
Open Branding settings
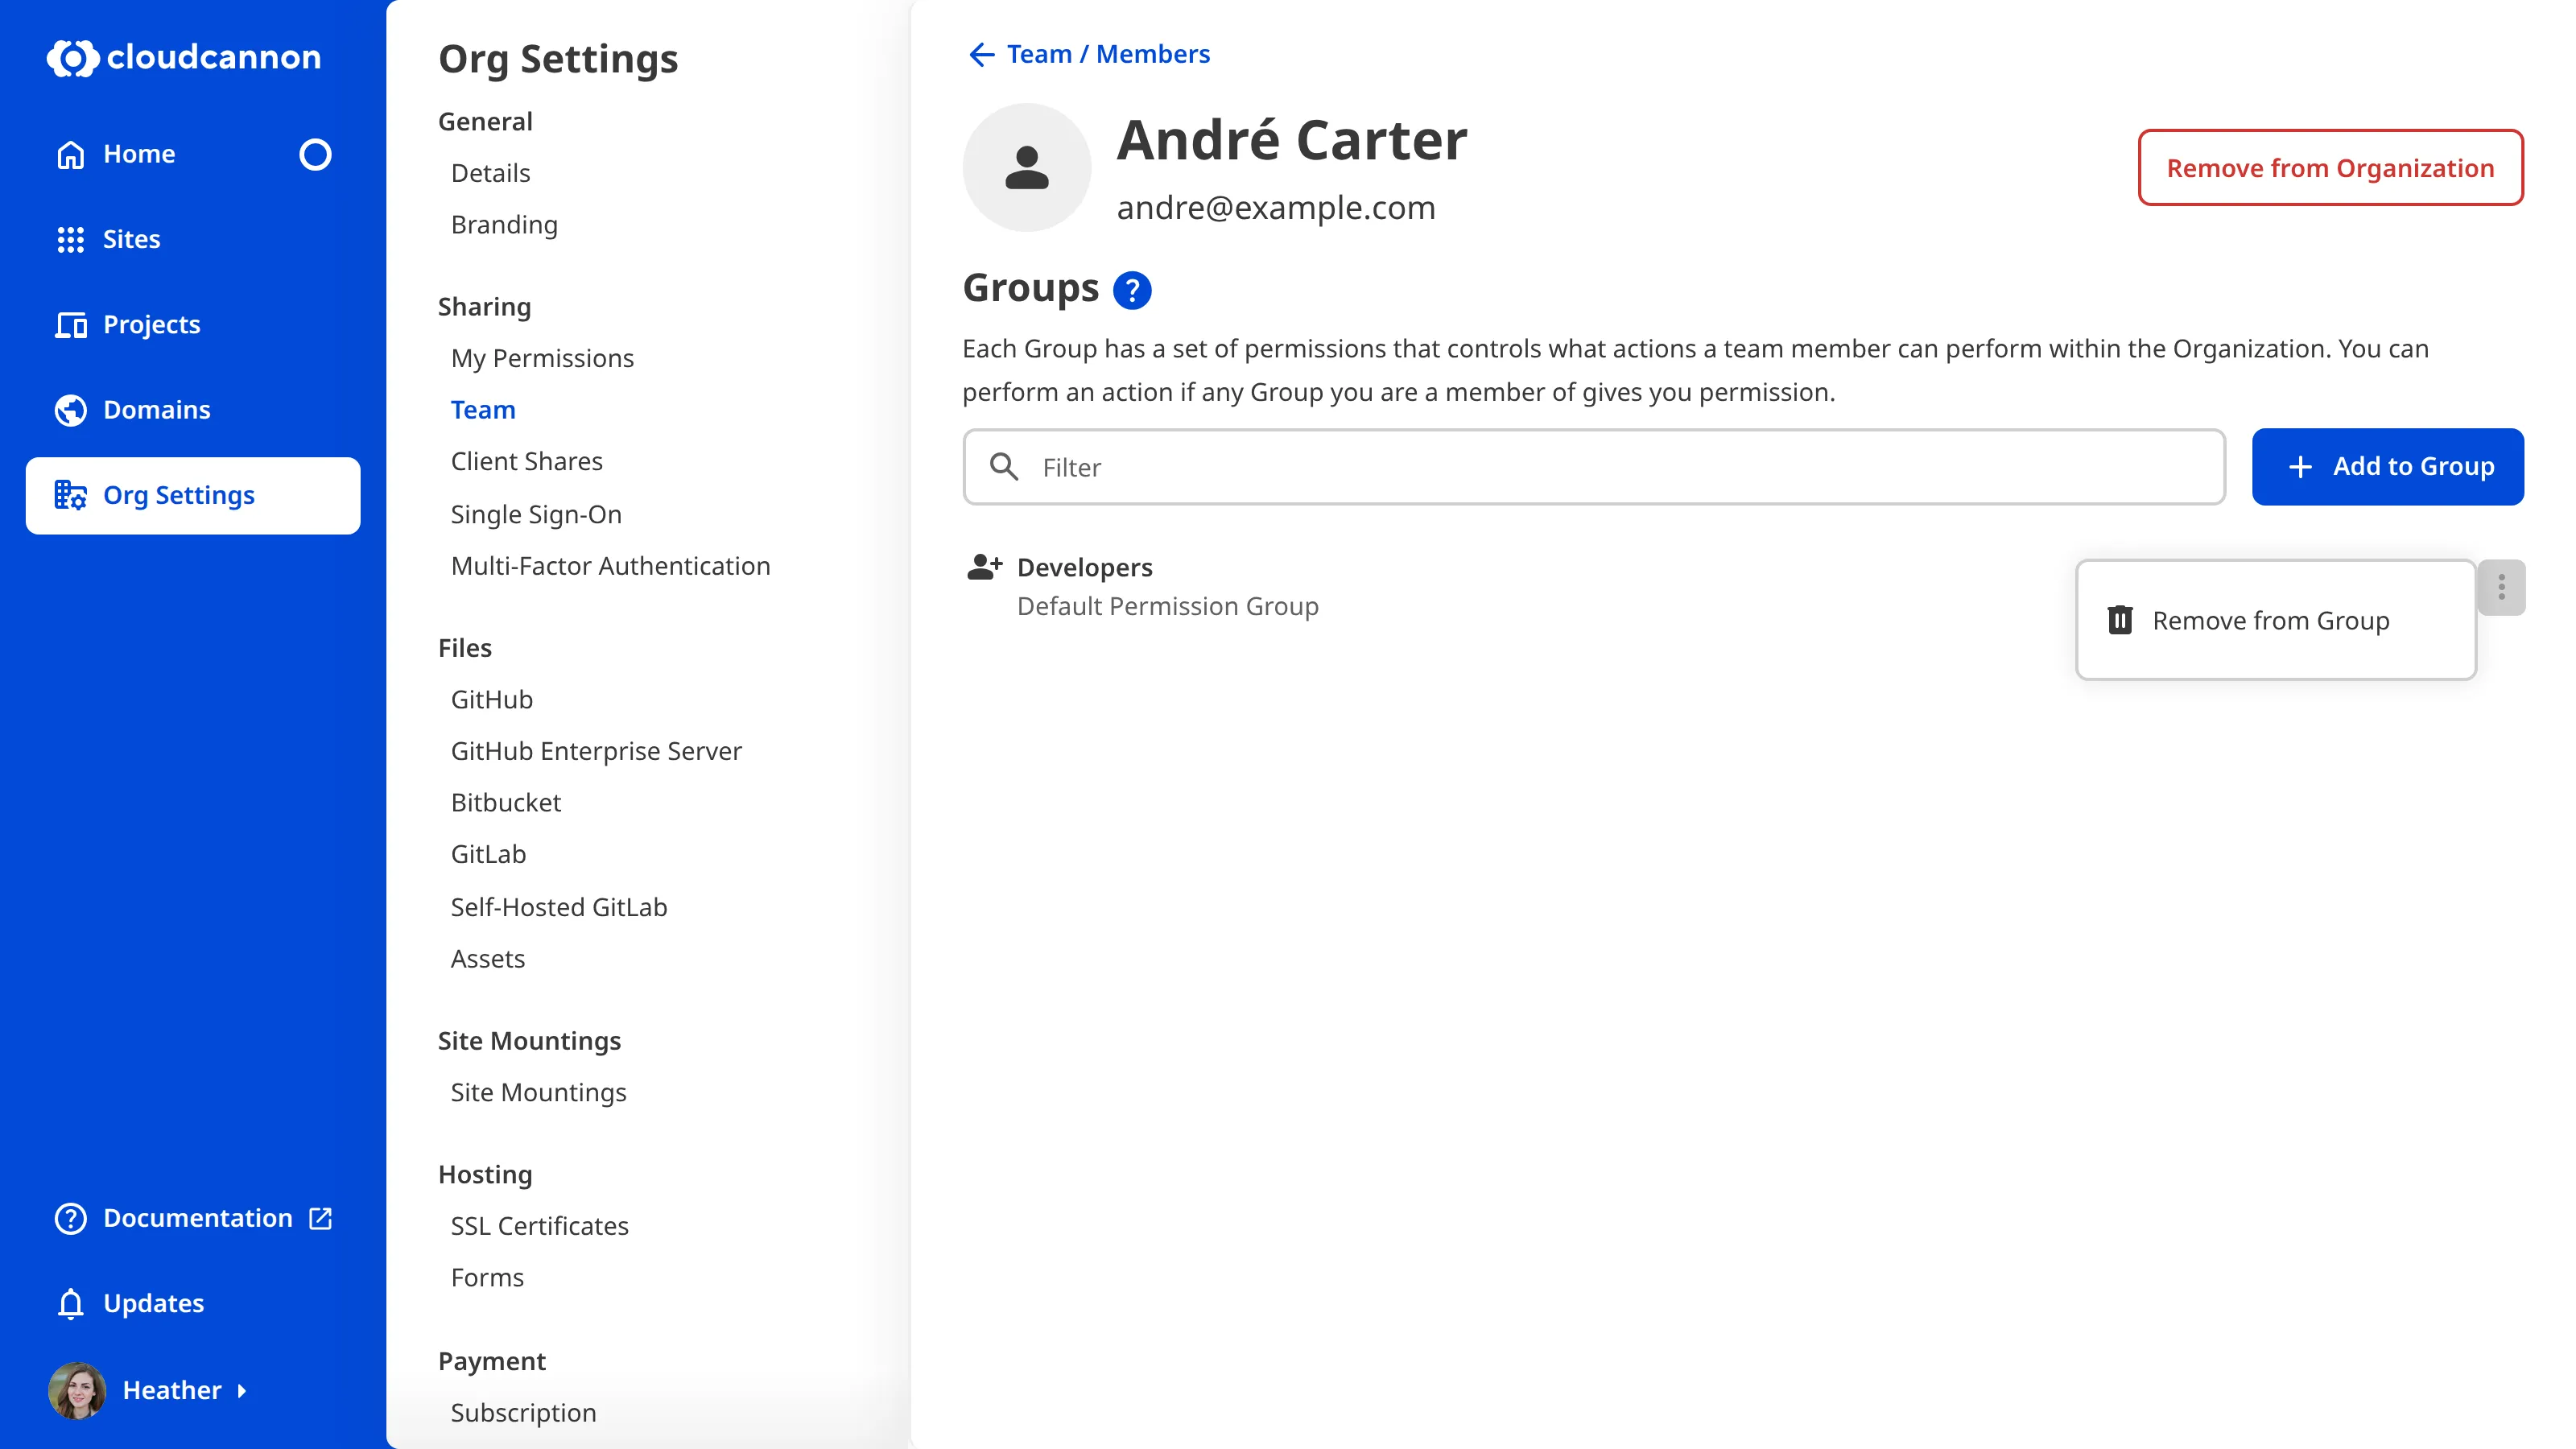[504, 225]
